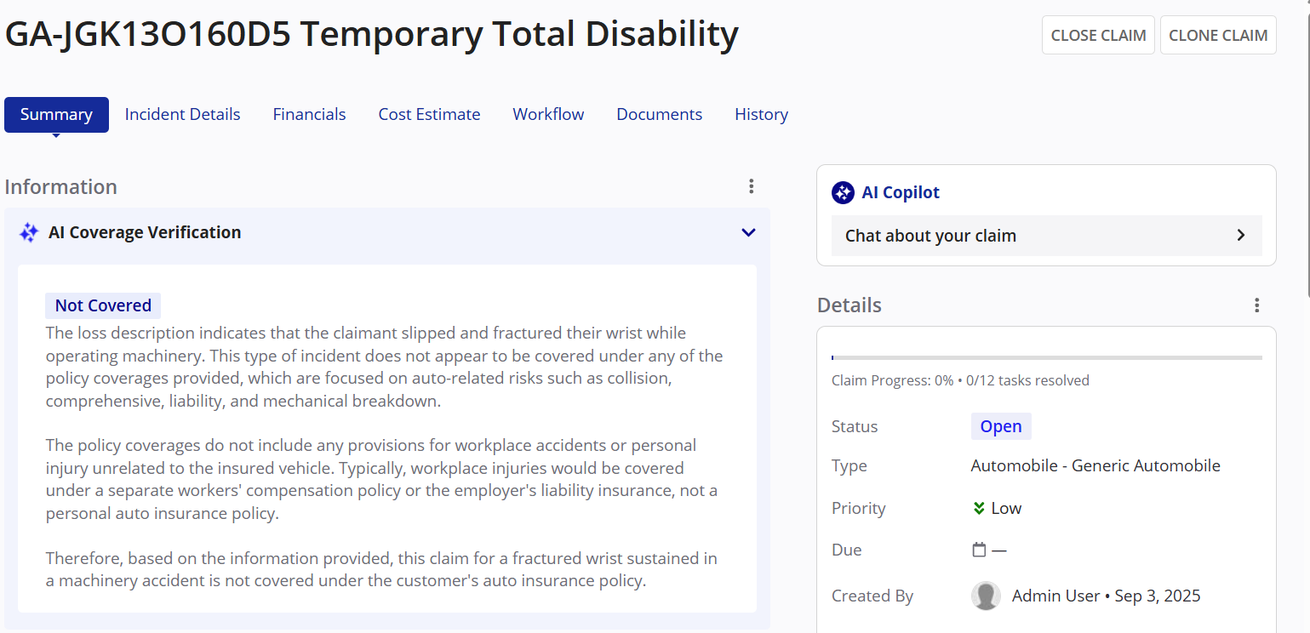Click the AI Copilot heading

(x=901, y=192)
